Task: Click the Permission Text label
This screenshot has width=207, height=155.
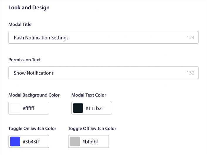Action: click(25, 60)
